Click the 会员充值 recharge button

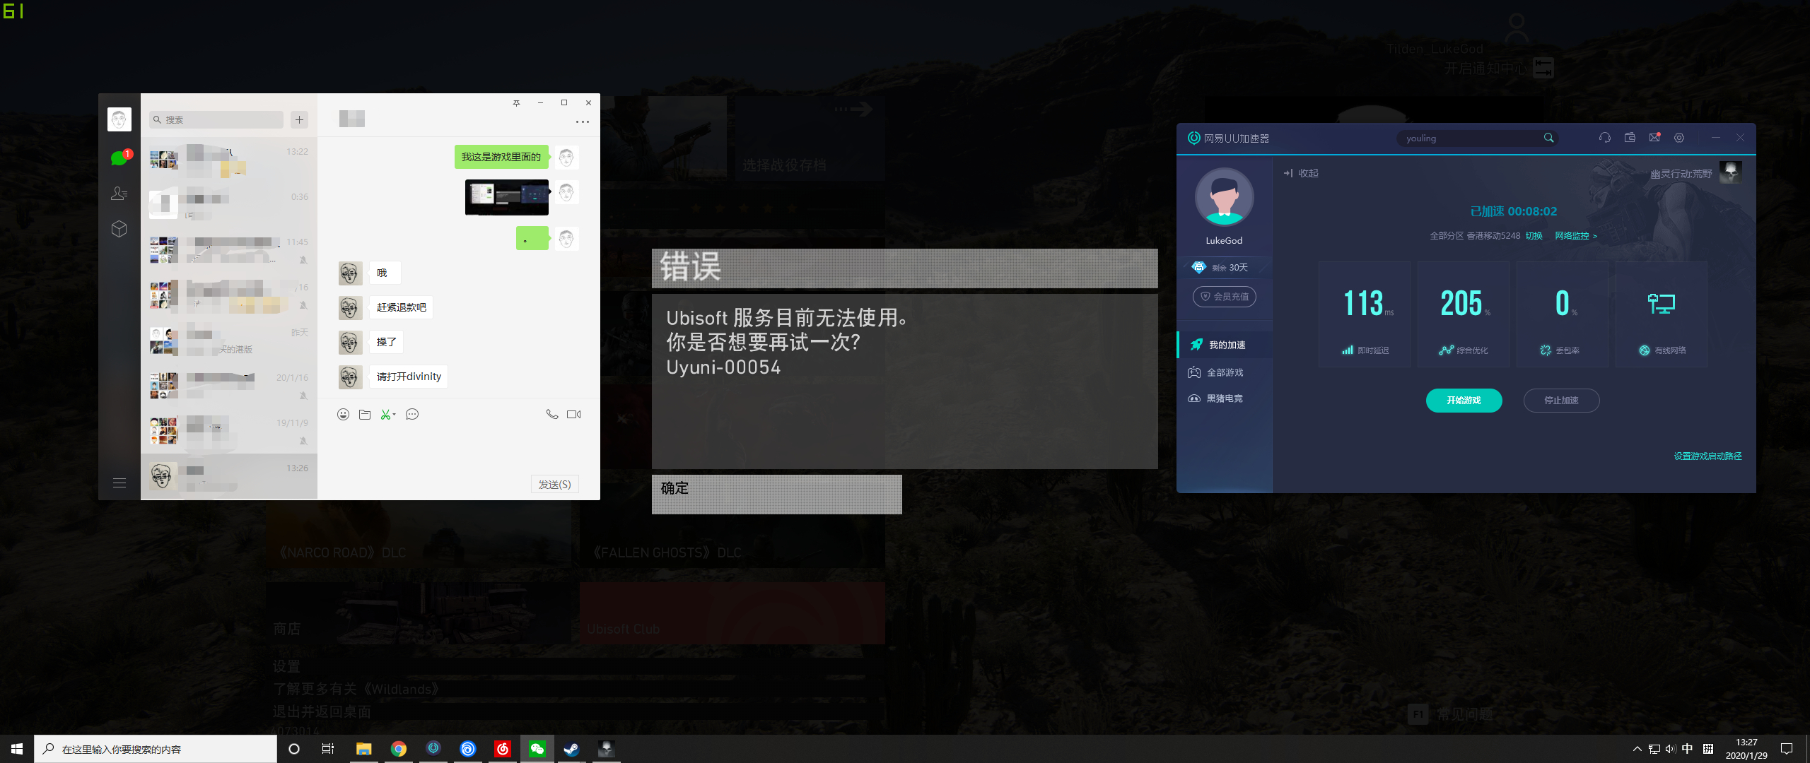[1224, 297]
